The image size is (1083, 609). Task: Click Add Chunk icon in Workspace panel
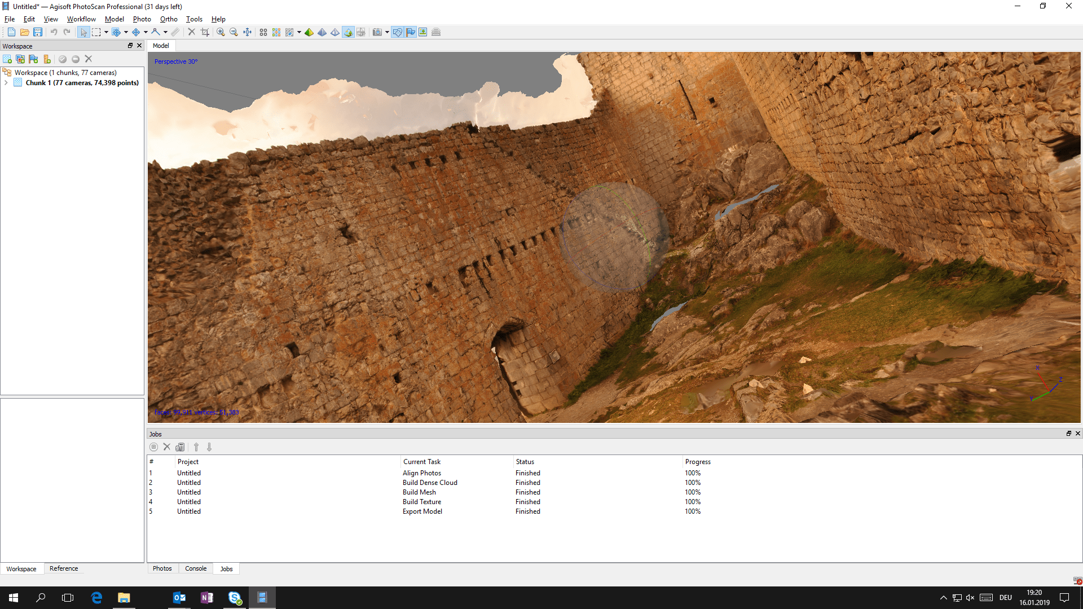point(7,59)
